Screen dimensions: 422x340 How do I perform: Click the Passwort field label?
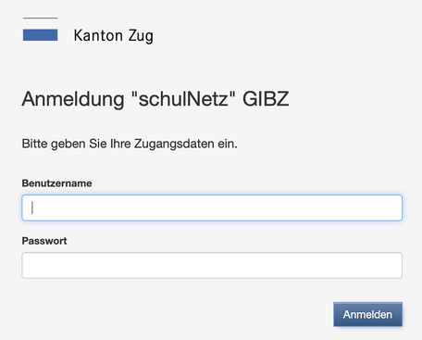(x=44, y=241)
